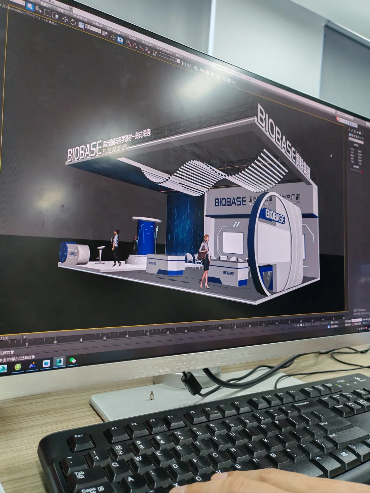
Task: Open the green 360 browser taskbar icon
Action: 18,367
